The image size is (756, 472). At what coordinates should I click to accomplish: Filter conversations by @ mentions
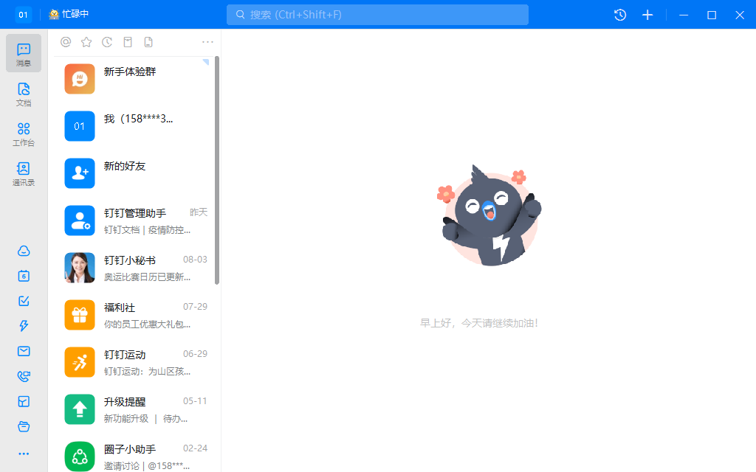(x=65, y=42)
